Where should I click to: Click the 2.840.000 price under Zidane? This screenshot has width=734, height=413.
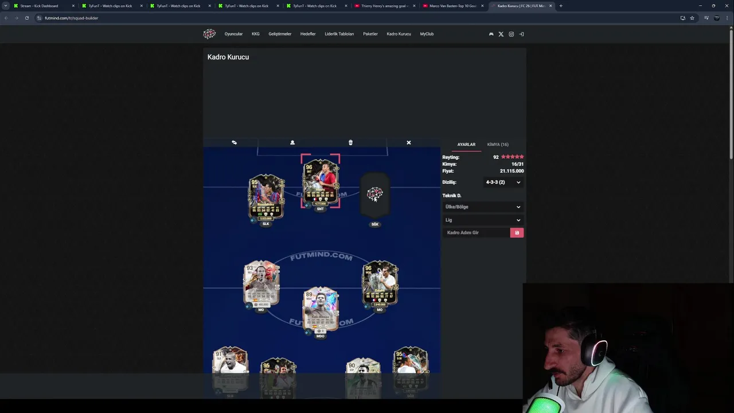(x=380, y=305)
